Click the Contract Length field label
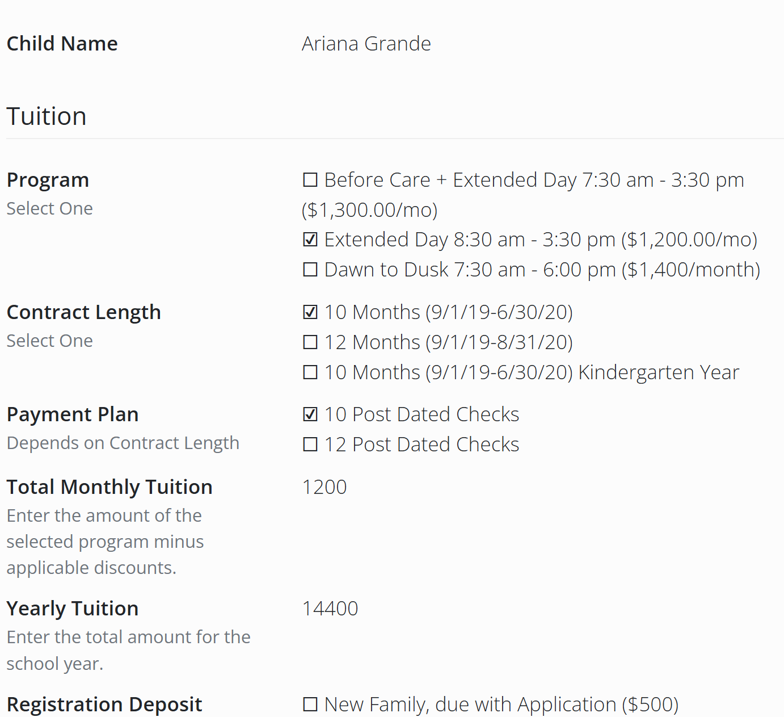 tap(84, 312)
